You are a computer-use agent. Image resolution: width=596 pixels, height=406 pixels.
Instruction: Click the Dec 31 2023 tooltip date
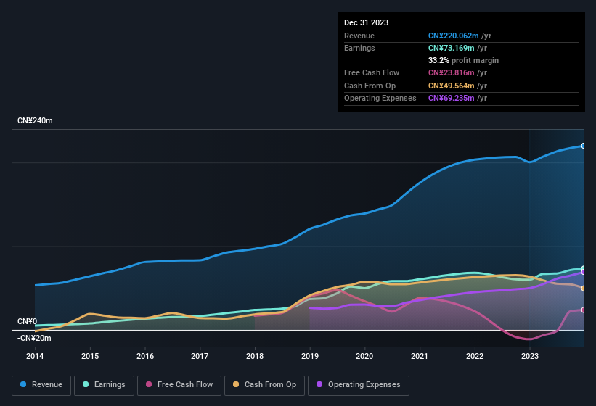click(366, 22)
